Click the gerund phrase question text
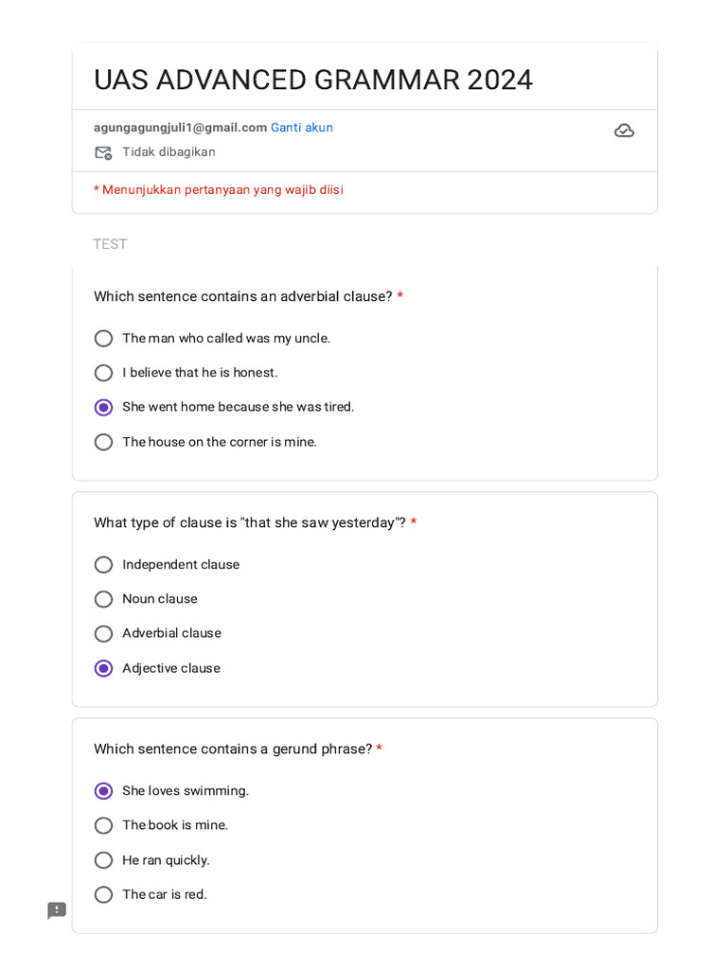Viewport: 727px width, 969px height. [x=233, y=749]
